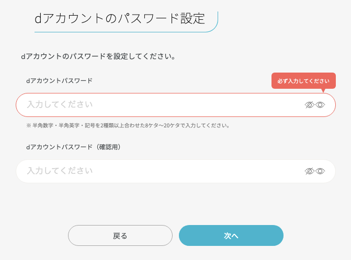
Task: Show password with open-eye icon in first field
Action: (x=320, y=105)
